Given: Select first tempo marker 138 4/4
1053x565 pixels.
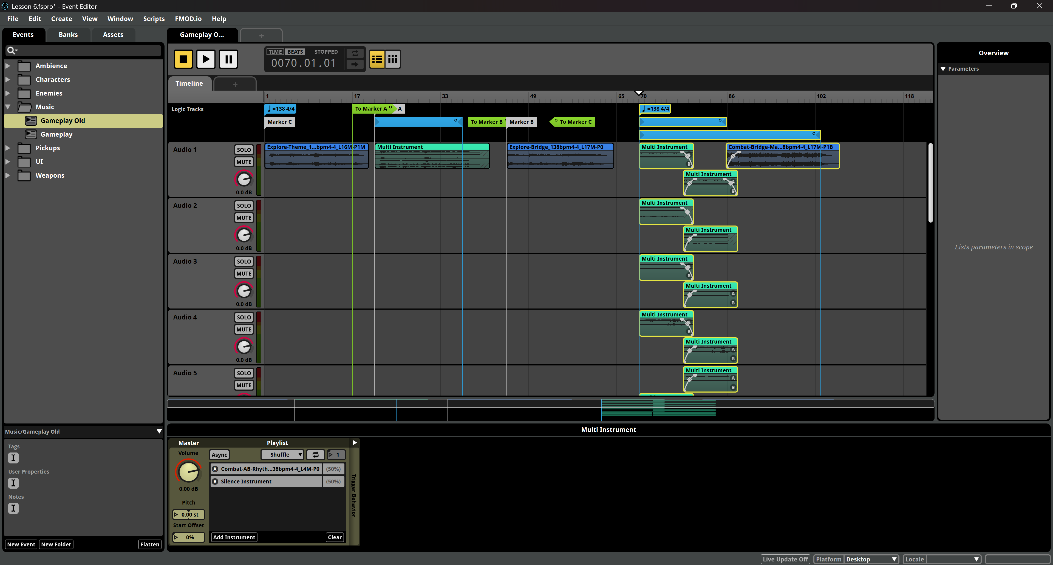Looking at the screenshot, I should (x=281, y=109).
